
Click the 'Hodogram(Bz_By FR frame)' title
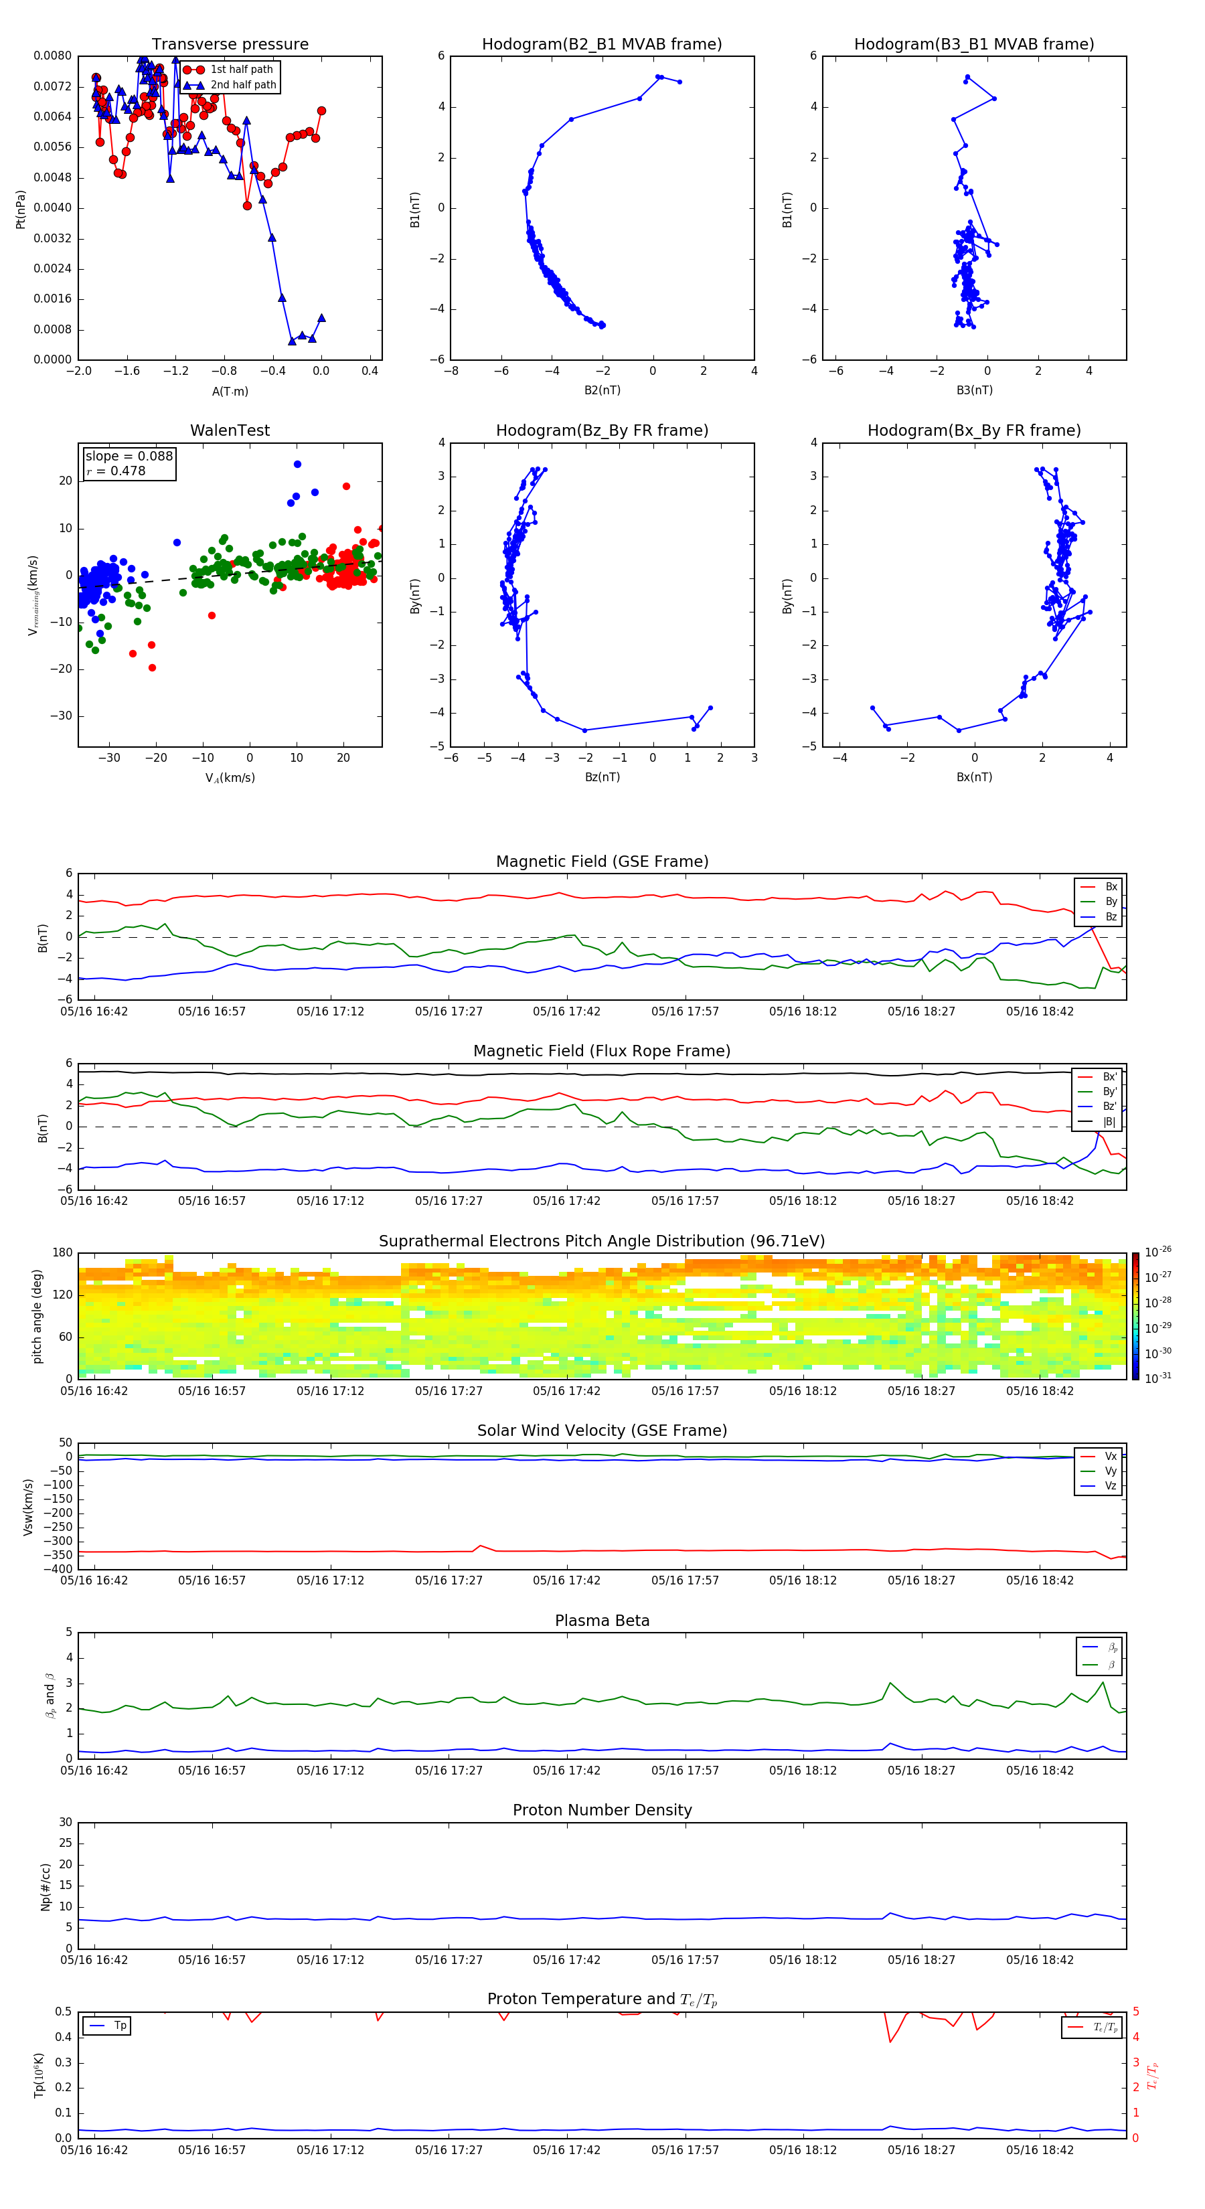click(602, 430)
